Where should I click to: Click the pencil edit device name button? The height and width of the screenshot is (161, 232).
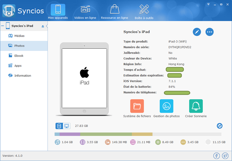197,32
